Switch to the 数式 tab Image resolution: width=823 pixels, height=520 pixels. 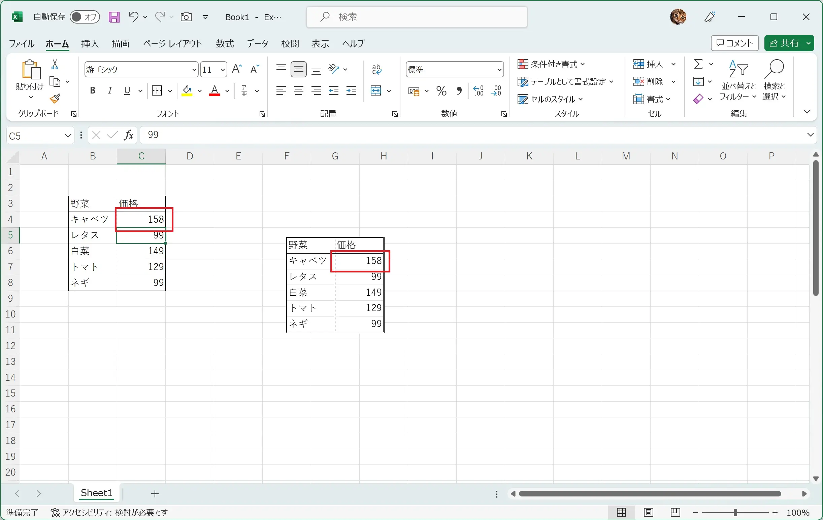[x=225, y=43]
